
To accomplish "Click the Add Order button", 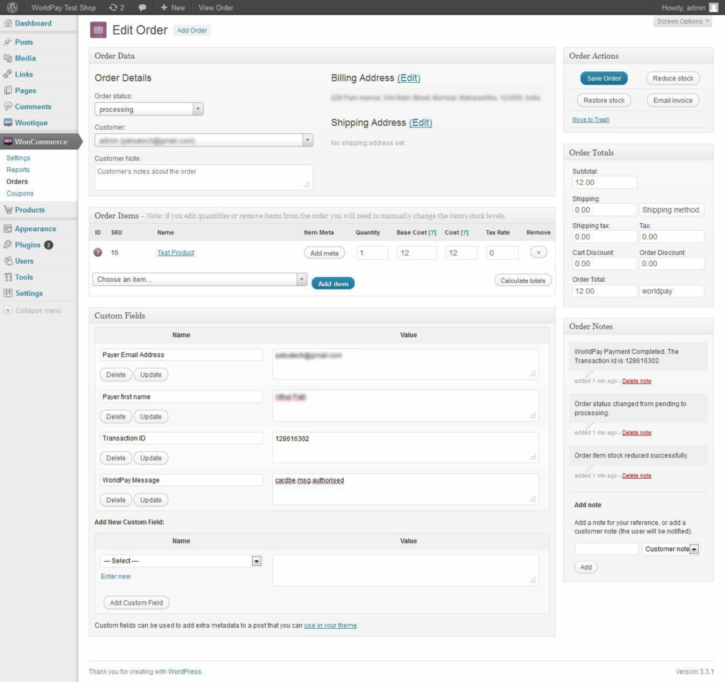I will (192, 30).
